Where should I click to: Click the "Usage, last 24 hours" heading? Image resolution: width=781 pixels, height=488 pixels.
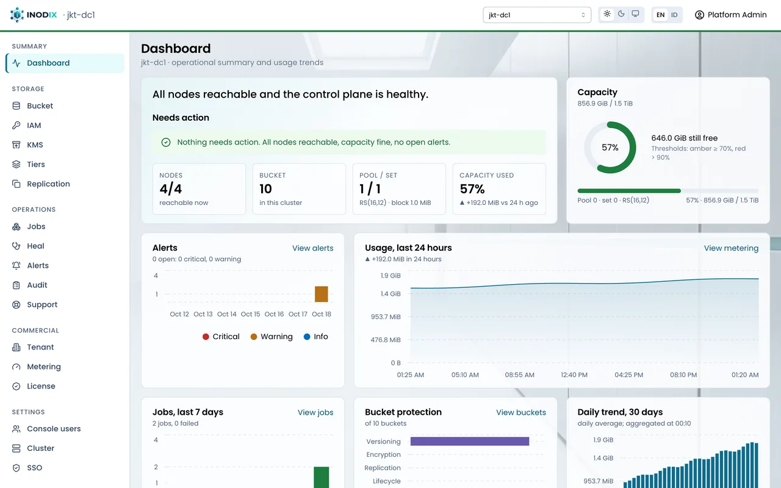[408, 248]
